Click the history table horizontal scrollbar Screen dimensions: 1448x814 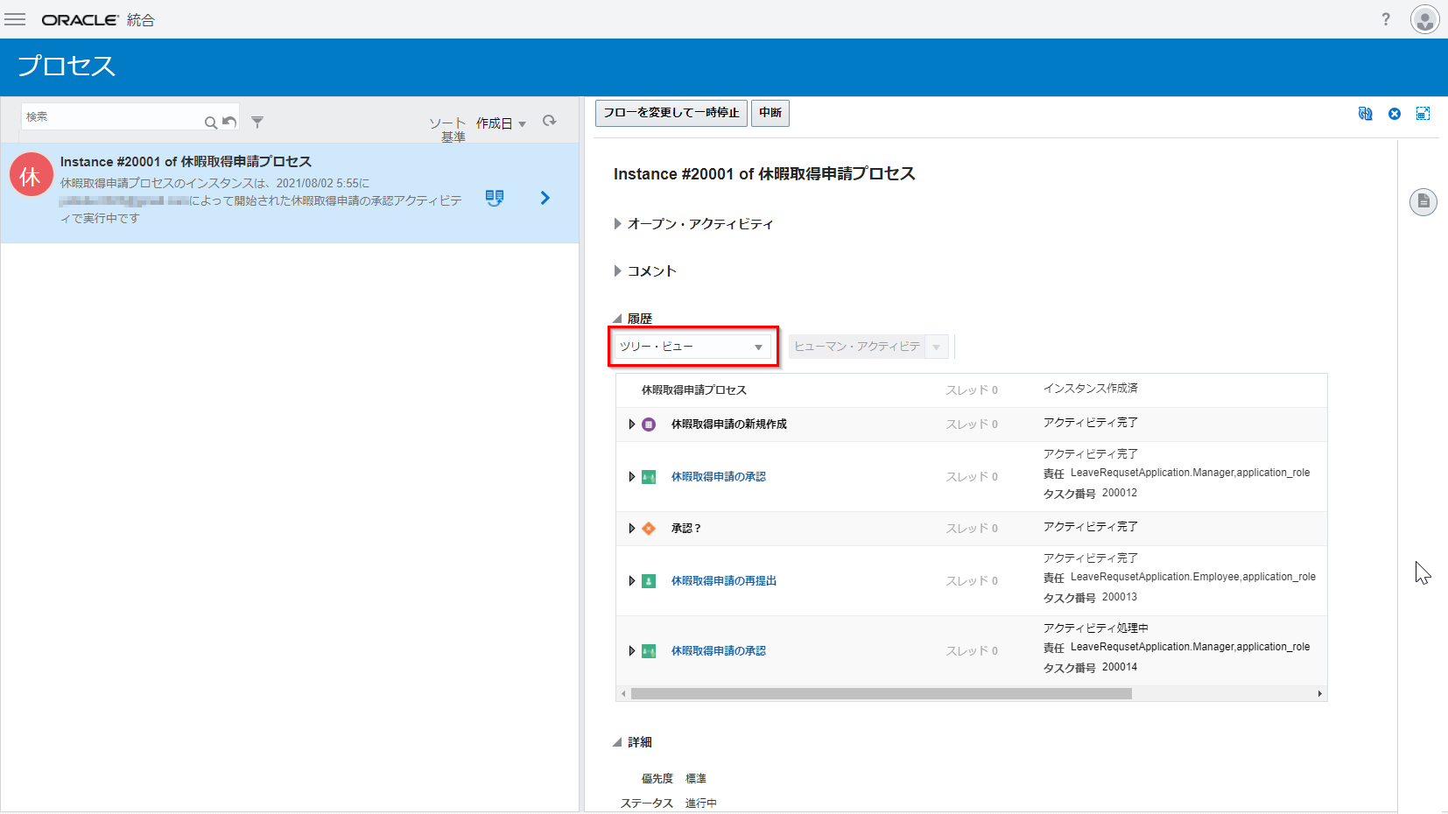coord(881,694)
